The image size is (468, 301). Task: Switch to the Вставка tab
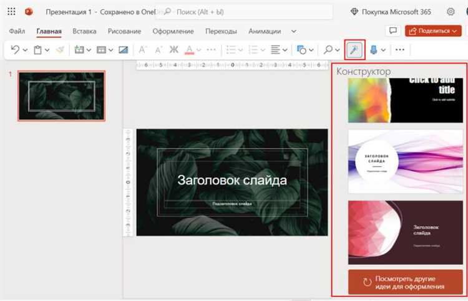click(x=84, y=31)
